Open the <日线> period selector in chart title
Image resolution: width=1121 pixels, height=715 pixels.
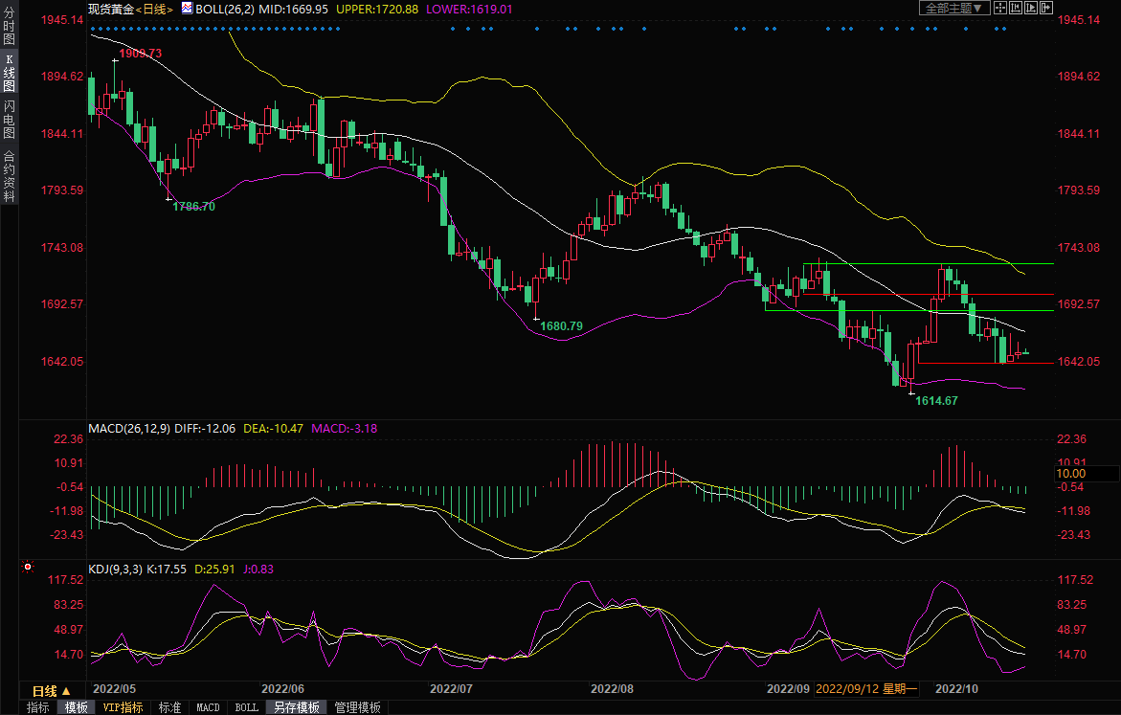click(x=154, y=9)
